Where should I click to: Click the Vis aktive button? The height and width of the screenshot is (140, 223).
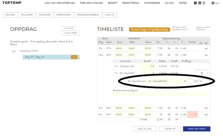[69, 28]
